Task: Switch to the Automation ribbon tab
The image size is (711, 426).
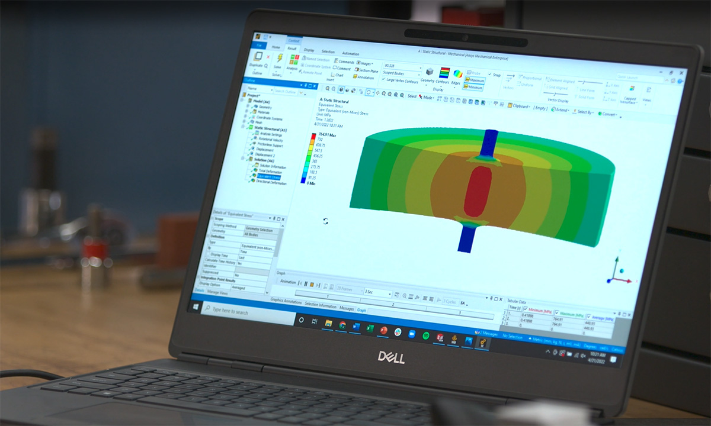Action: [x=350, y=53]
